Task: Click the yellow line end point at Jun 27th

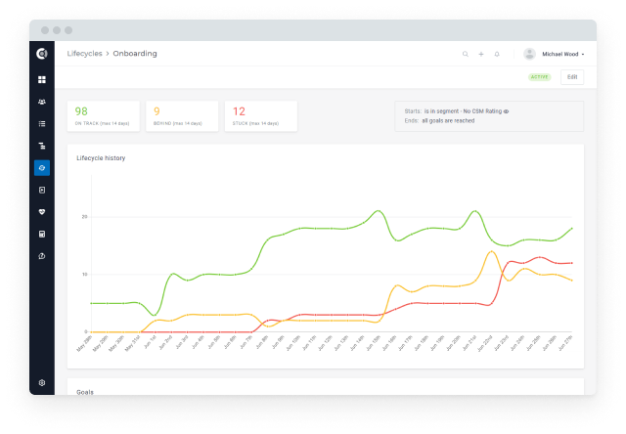Action: coord(571,281)
